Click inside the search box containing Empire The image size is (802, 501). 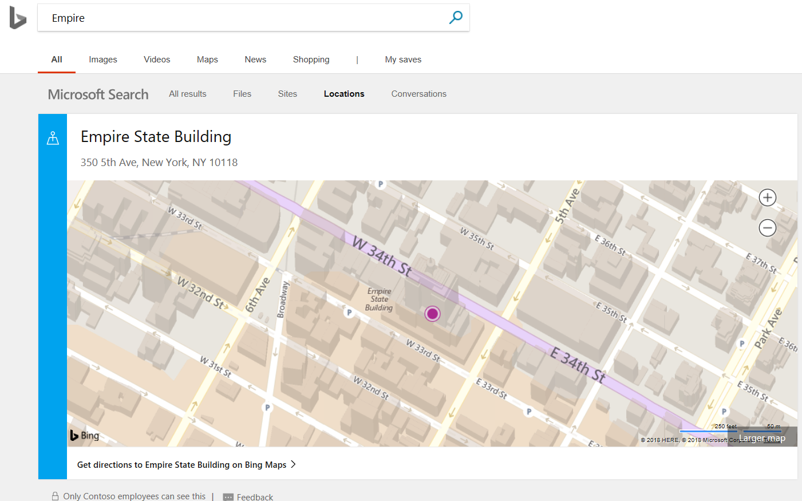(229, 18)
